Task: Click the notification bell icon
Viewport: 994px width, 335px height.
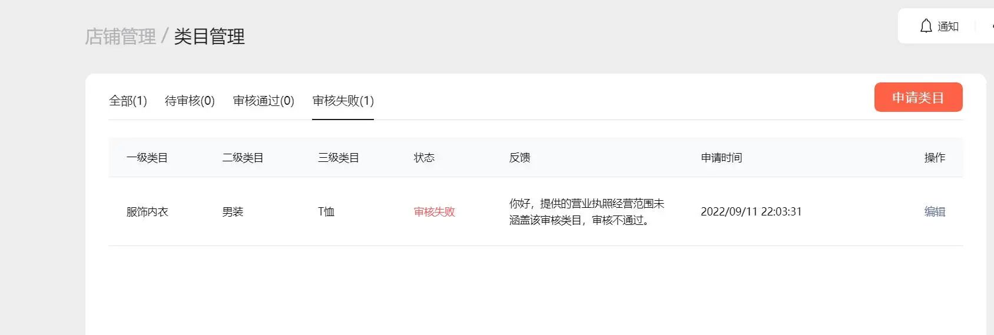Action: click(926, 26)
